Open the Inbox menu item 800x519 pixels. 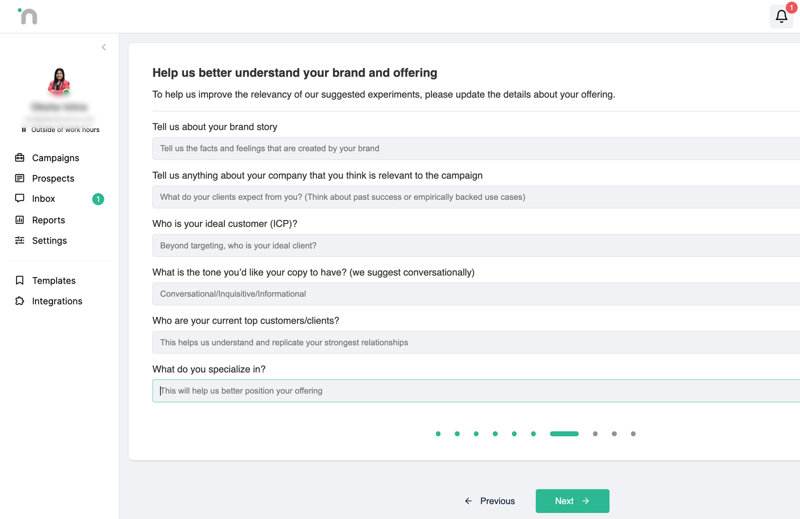pyautogui.click(x=59, y=199)
